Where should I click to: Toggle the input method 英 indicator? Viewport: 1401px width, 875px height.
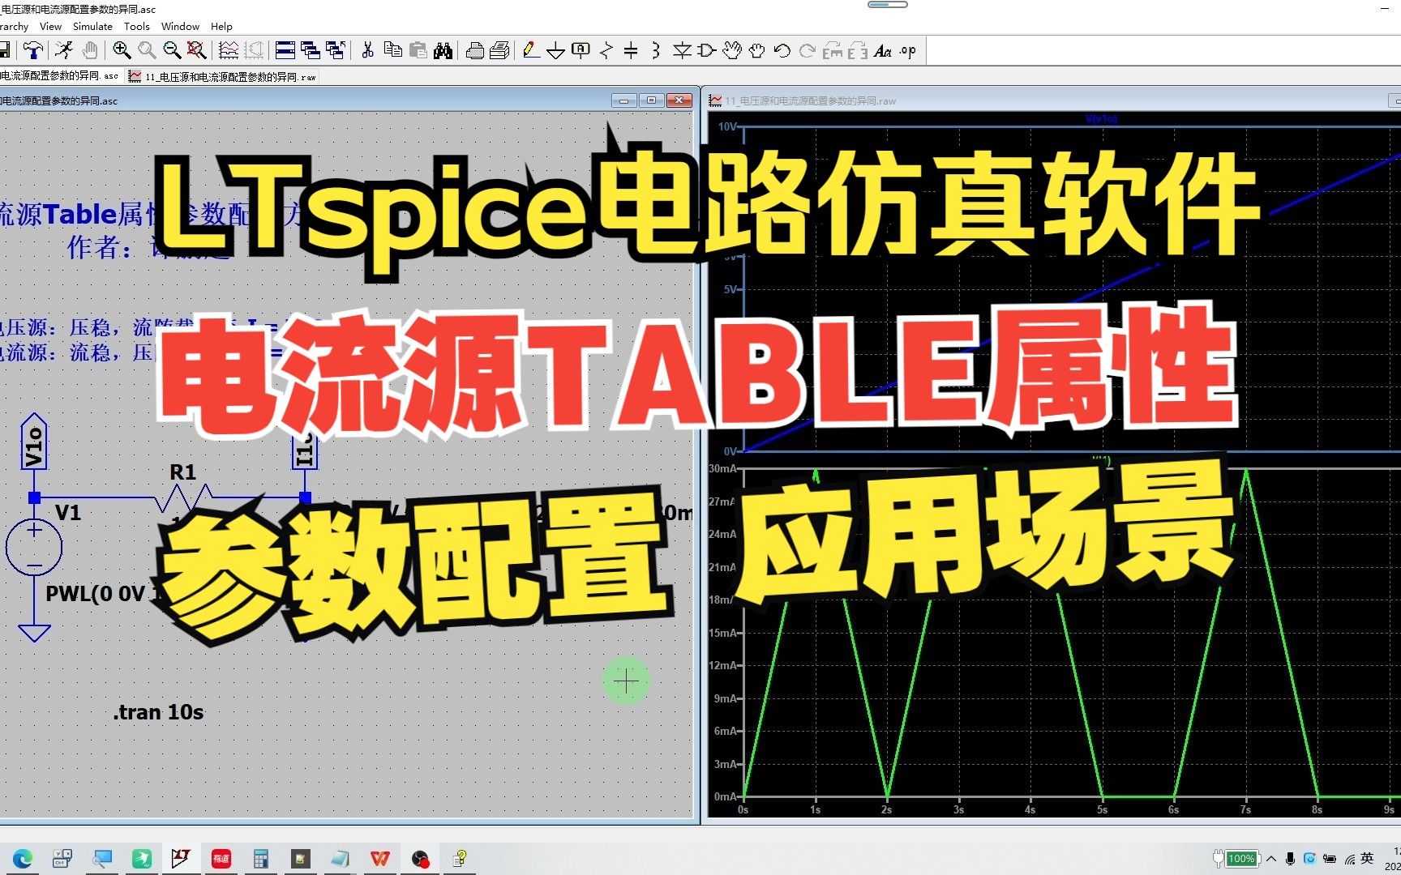1367,859
